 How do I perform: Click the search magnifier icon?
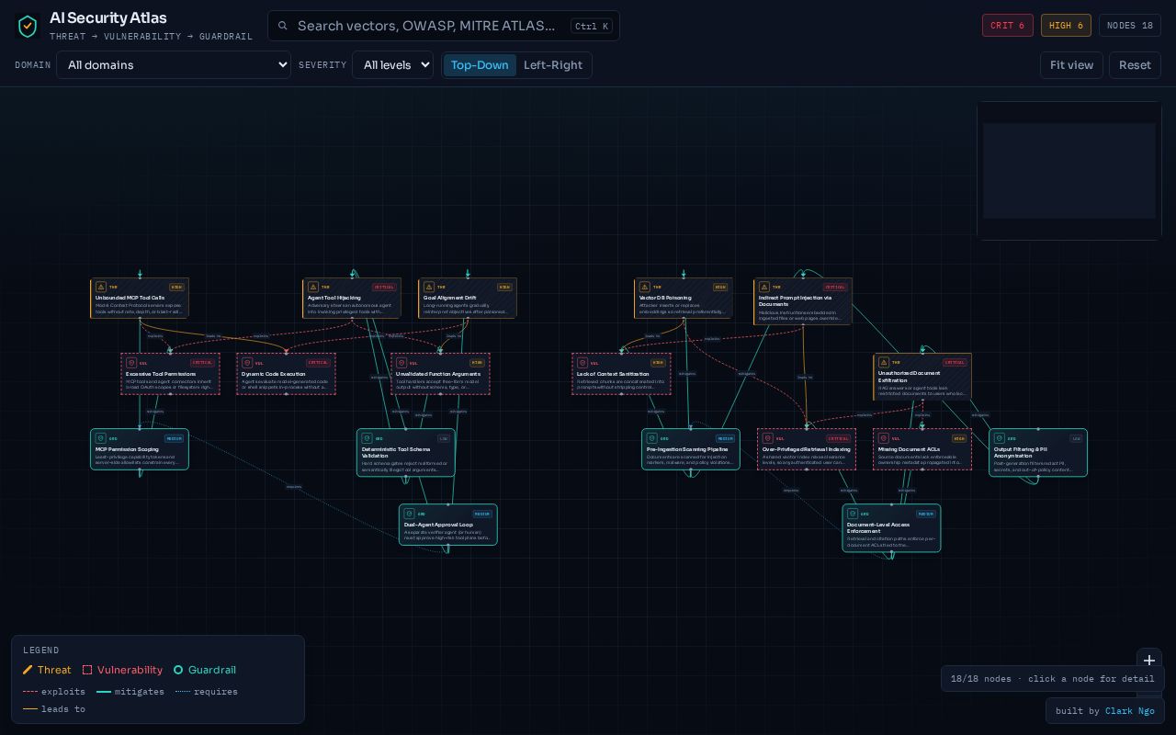click(283, 26)
